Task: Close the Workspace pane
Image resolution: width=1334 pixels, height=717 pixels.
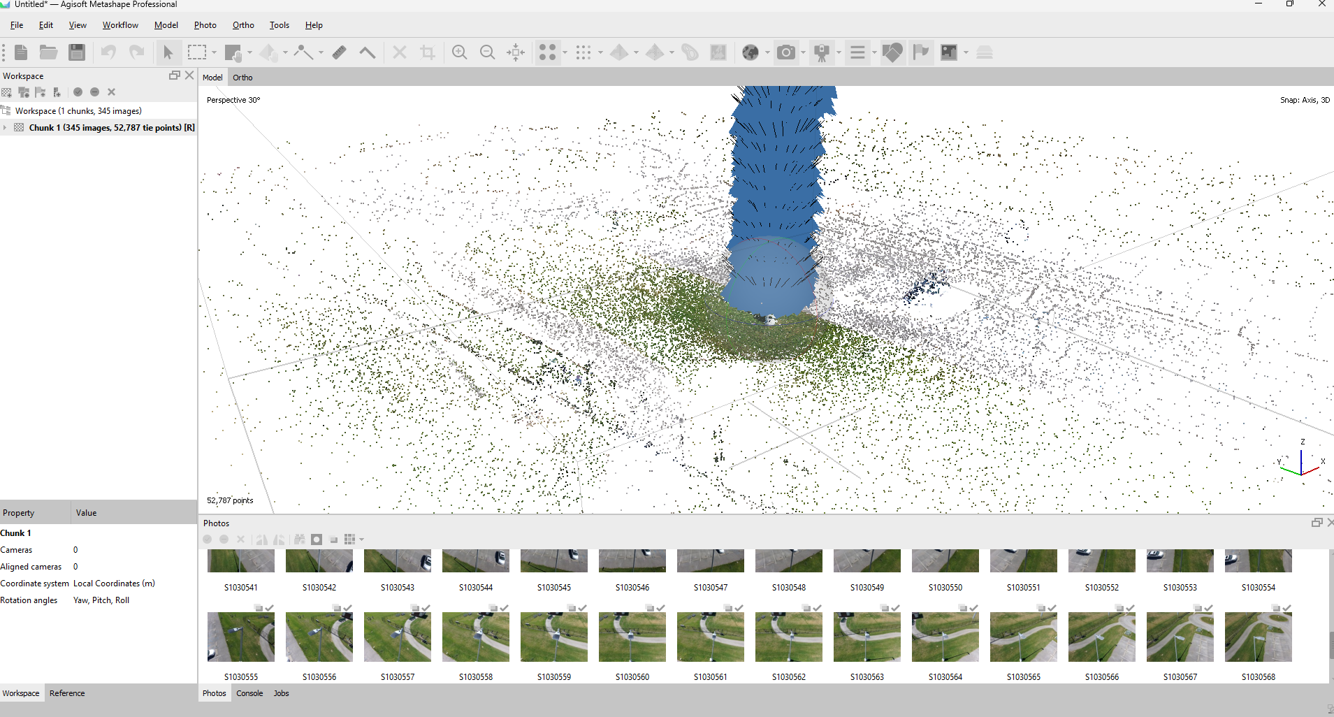Action: click(x=189, y=75)
